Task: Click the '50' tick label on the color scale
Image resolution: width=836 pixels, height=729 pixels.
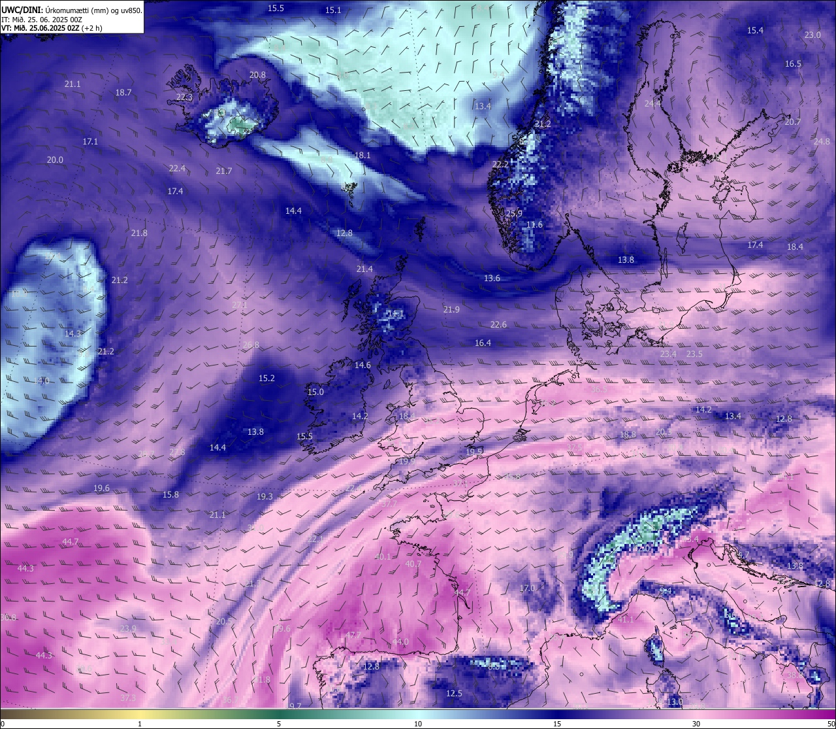Action: point(830,724)
